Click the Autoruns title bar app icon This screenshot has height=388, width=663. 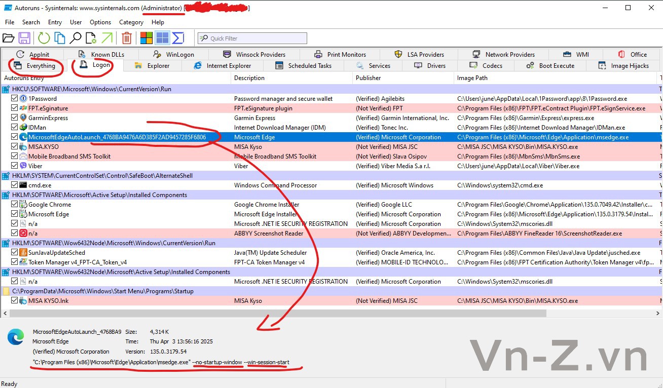tap(8, 8)
